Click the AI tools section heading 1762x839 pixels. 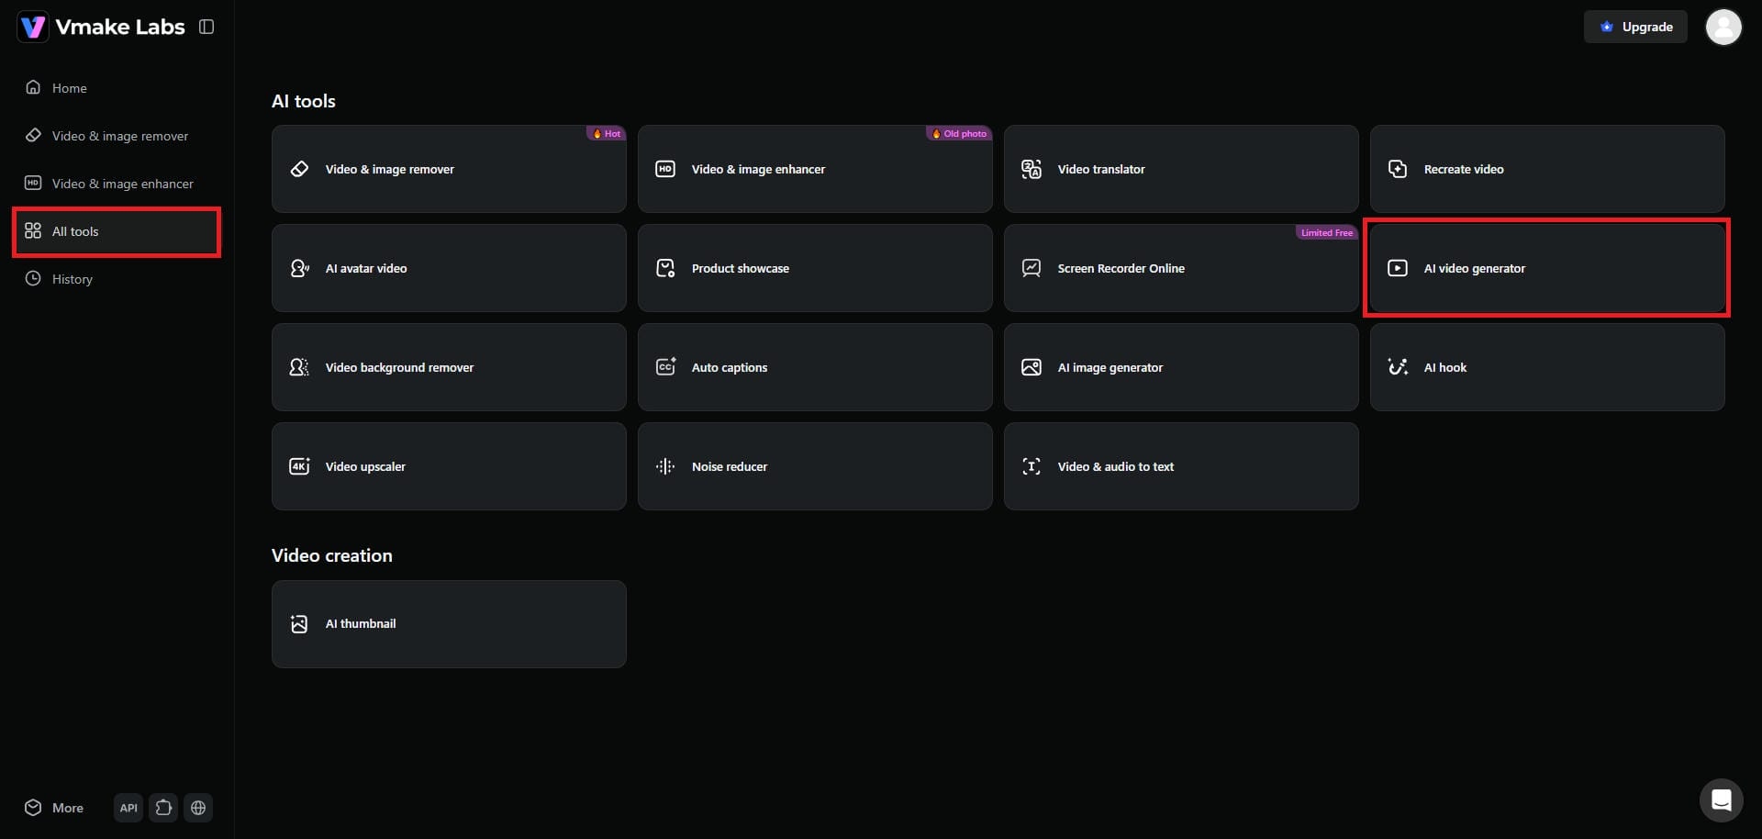304,101
